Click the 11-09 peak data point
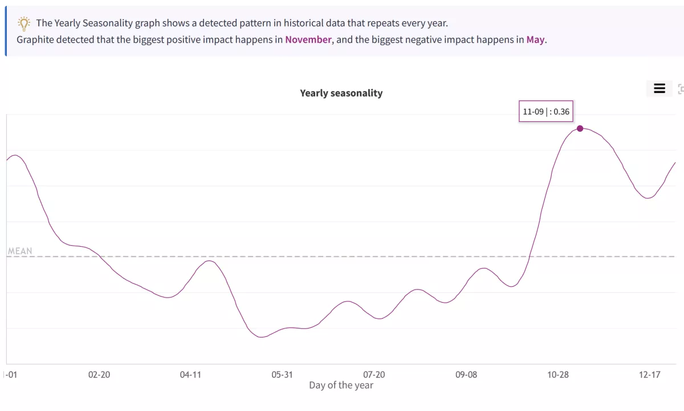The image size is (684, 411). (x=580, y=129)
